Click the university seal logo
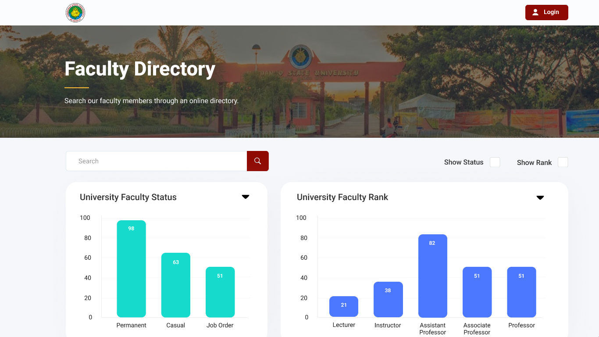The height and width of the screenshot is (337, 599). [x=75, y=13]
